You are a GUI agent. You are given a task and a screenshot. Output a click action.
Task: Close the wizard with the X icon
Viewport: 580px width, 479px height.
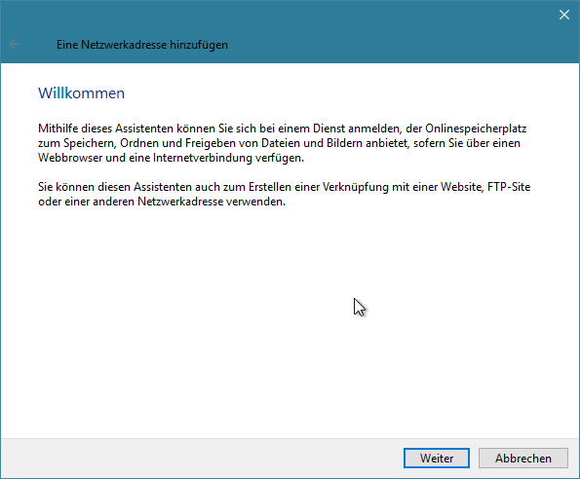point(564,15)
